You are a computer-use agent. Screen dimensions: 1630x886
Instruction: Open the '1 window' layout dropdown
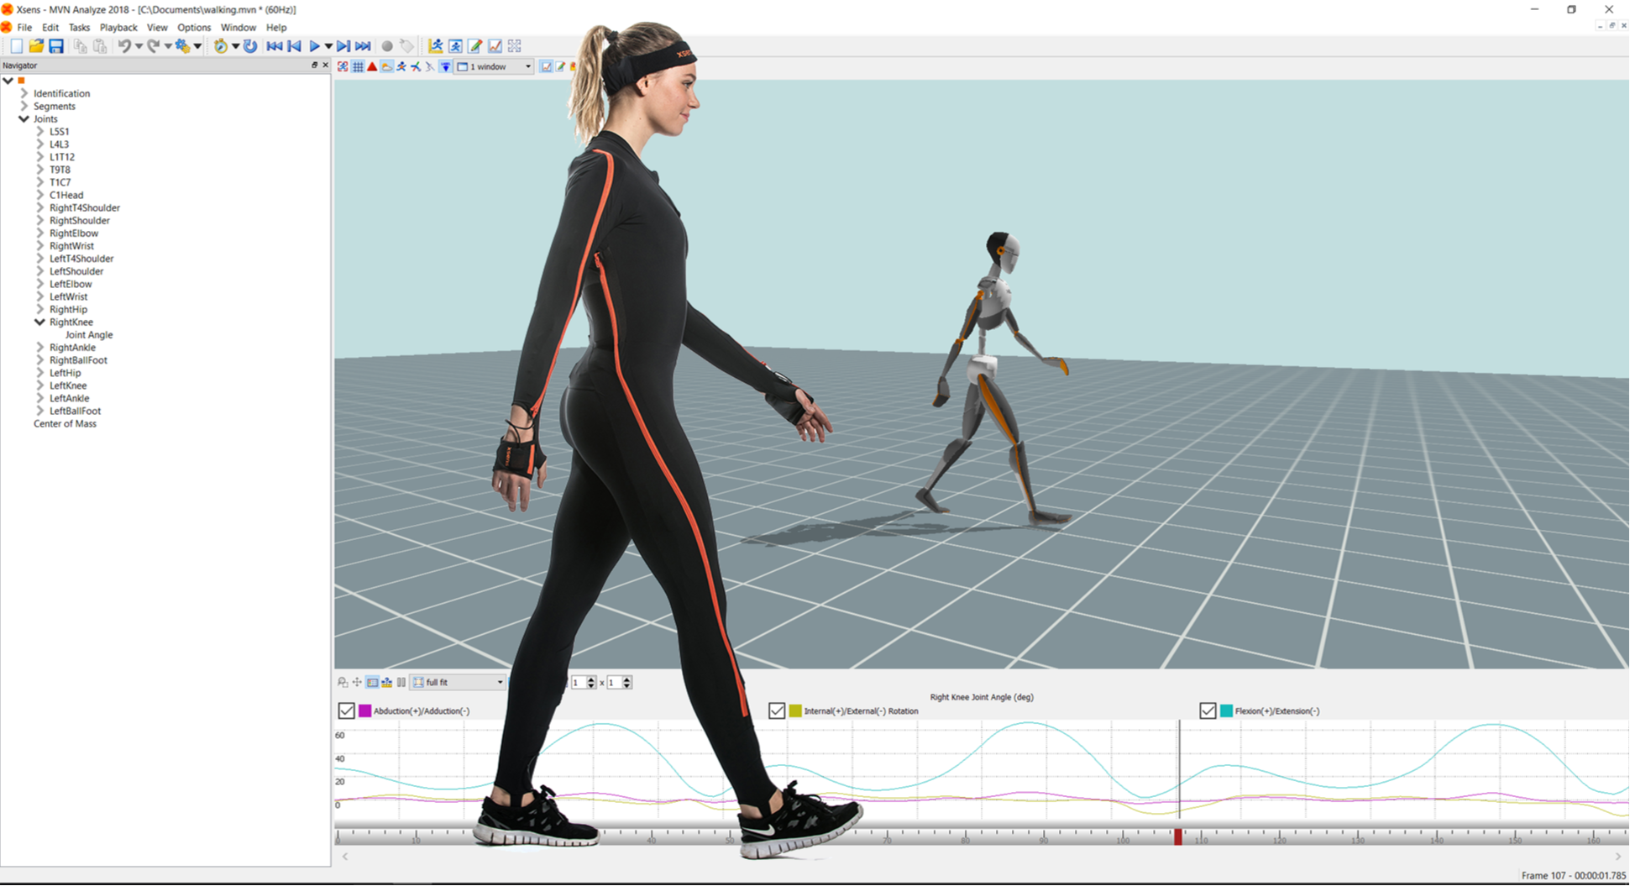coord(492,66)
